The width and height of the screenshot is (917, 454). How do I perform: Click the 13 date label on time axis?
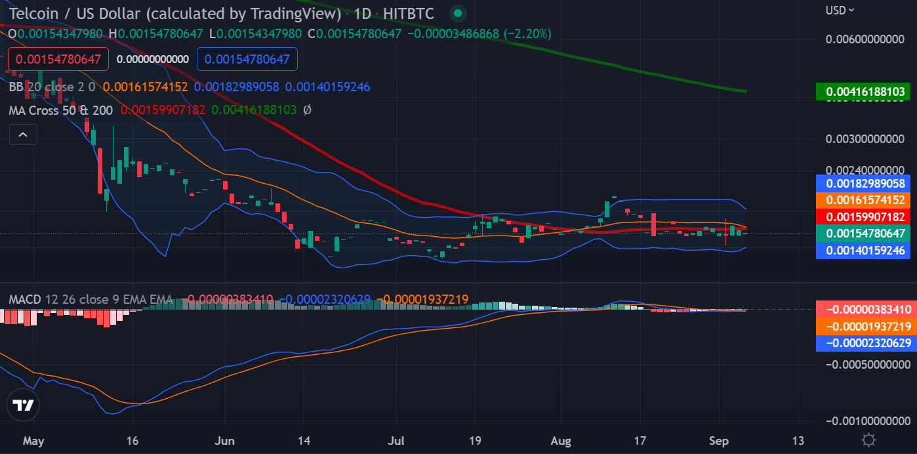798,440
